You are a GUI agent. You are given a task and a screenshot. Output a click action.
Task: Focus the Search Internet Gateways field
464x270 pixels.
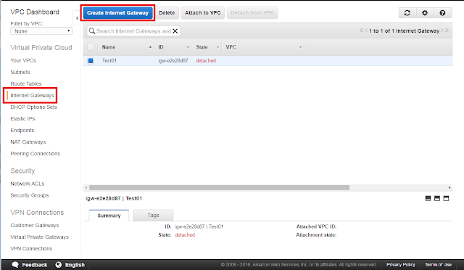pos(133,30)
